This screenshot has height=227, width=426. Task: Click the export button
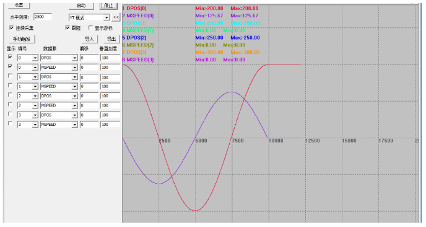click(x=111, y=39)
